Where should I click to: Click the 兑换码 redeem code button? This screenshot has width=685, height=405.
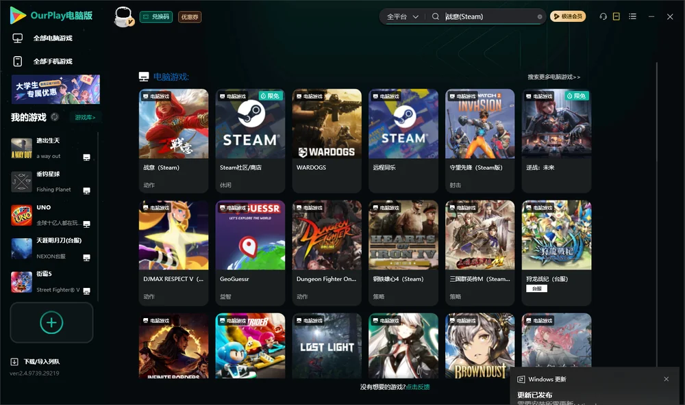pyautogui.click(x=156, y=16)
